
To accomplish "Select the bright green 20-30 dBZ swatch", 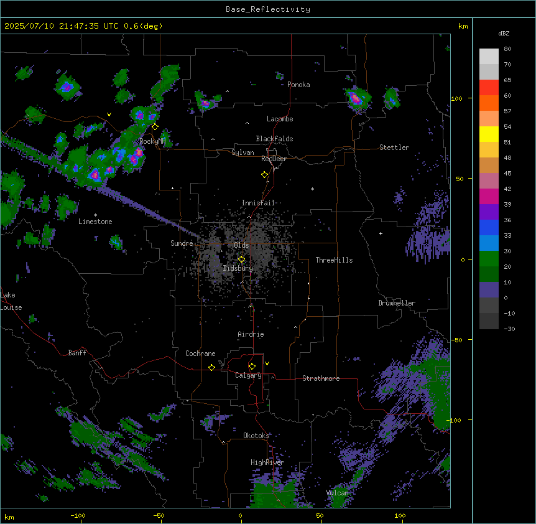I will (489, 259).
